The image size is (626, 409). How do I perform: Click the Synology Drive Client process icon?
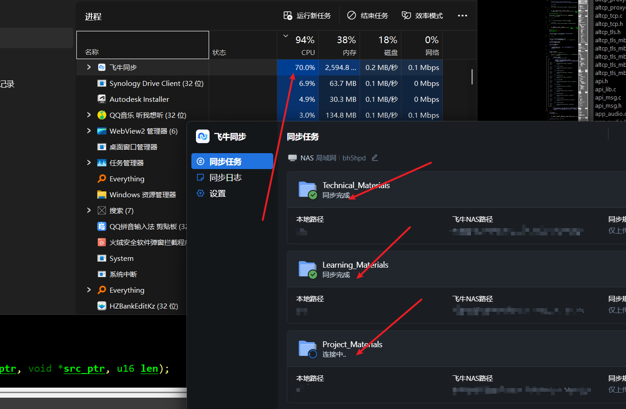102,83
